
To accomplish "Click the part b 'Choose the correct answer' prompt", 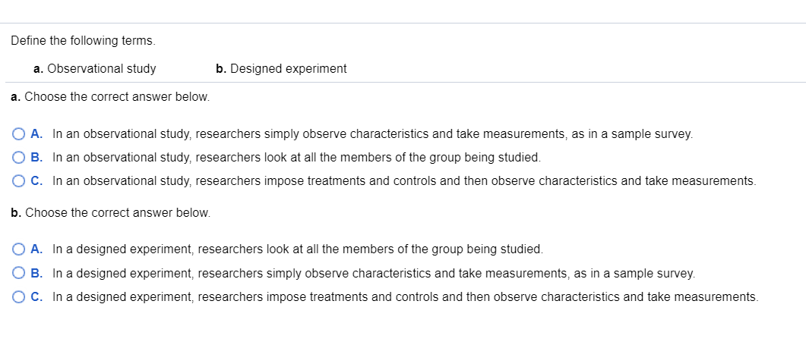I will click(110, 213).
